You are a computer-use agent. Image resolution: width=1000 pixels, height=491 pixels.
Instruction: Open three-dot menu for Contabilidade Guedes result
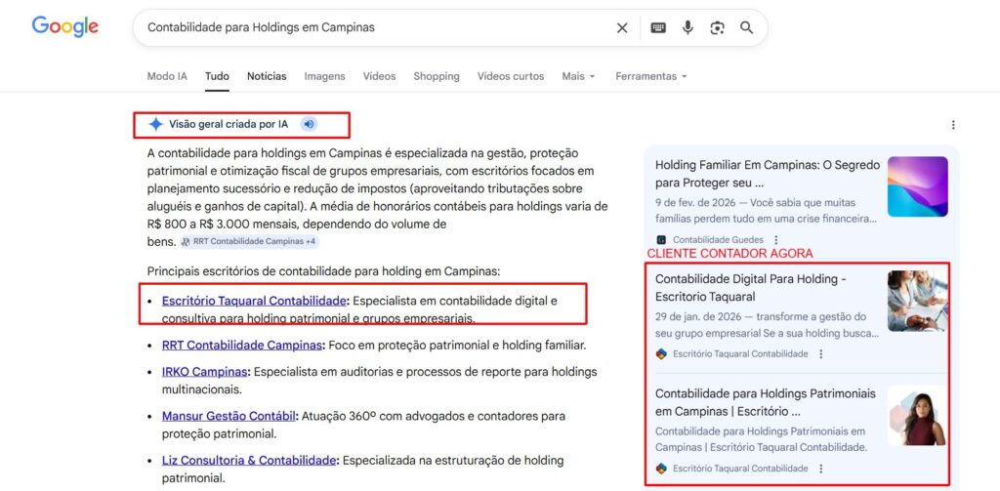pos(776,239)
